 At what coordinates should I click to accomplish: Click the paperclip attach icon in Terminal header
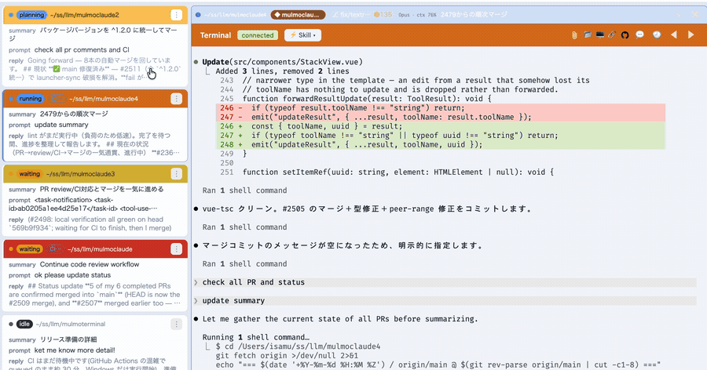[574, 35]
